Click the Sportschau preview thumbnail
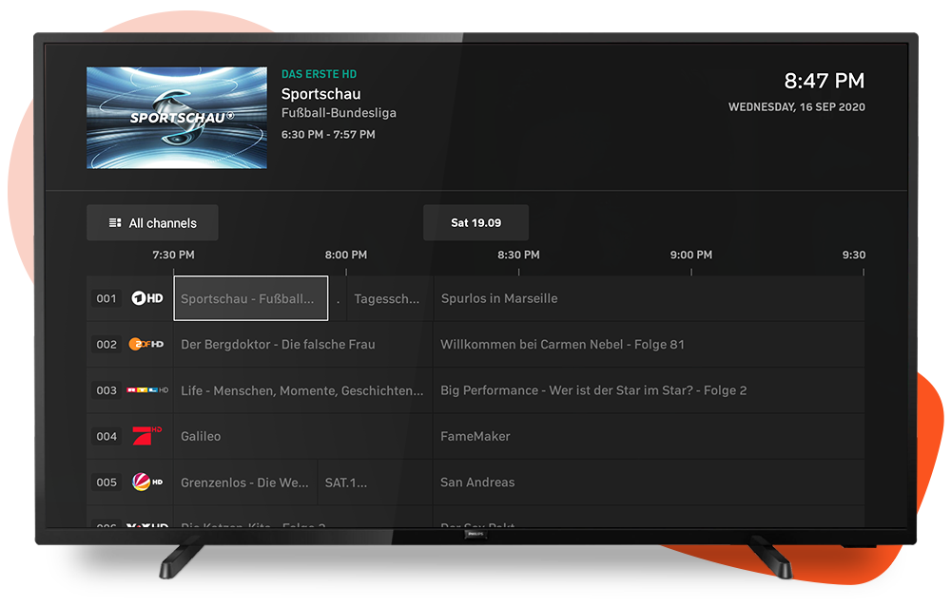951x606 pixels. pyautogui.click(x=177, y=118)
